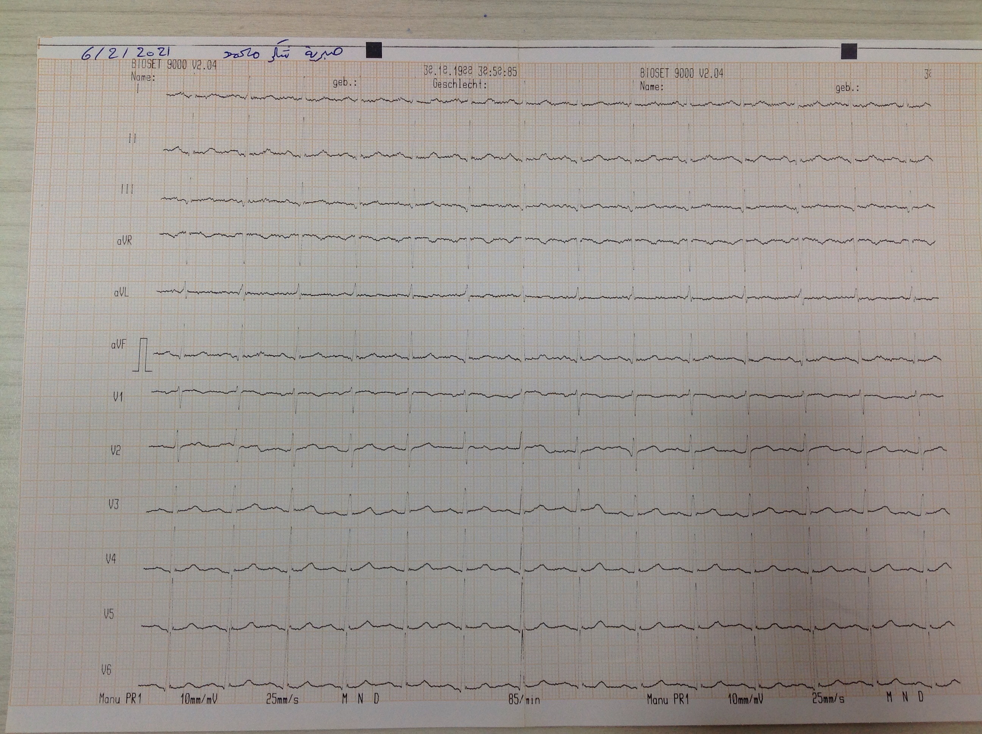
Task: Click the lead I label
Action: point(138,89)
